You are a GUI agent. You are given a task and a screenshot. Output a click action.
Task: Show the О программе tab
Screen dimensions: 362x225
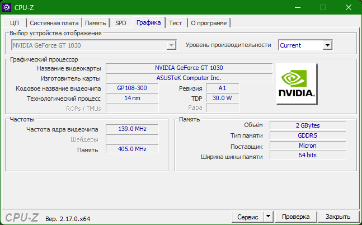click(x=209, y=23)
